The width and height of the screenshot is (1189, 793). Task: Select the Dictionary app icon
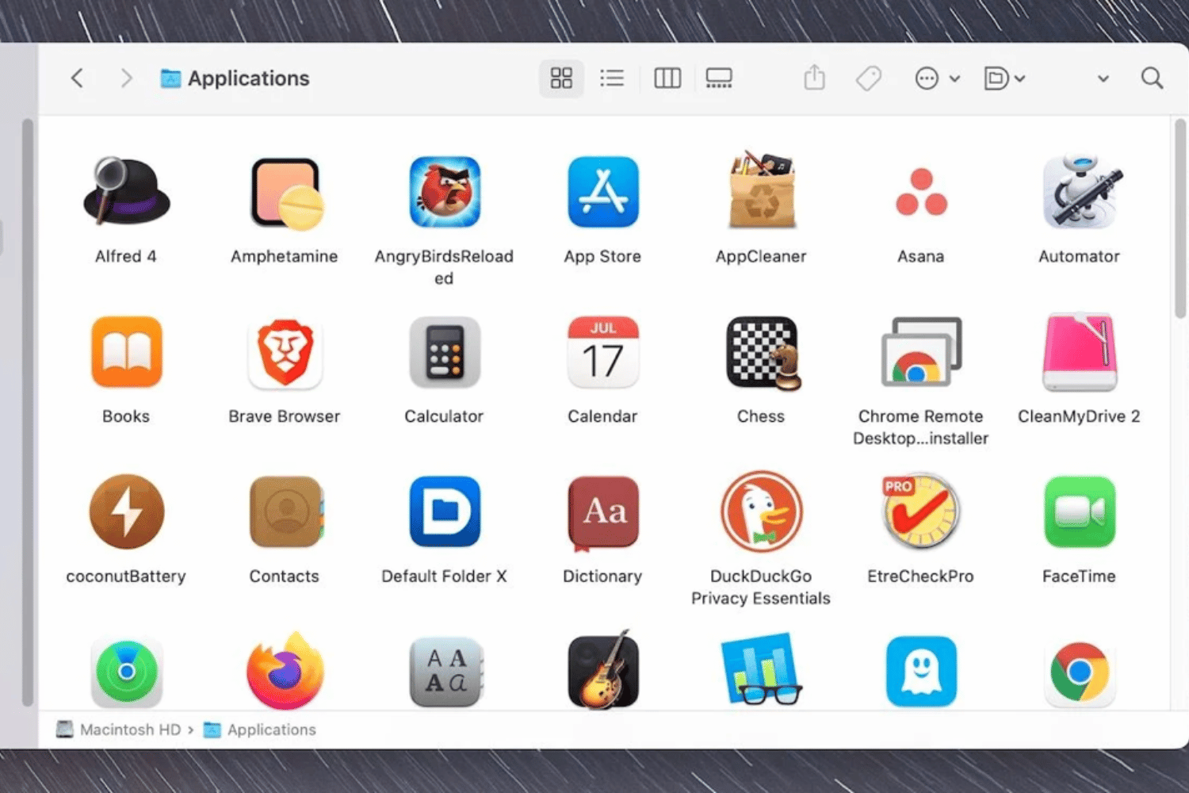(603, 513)
